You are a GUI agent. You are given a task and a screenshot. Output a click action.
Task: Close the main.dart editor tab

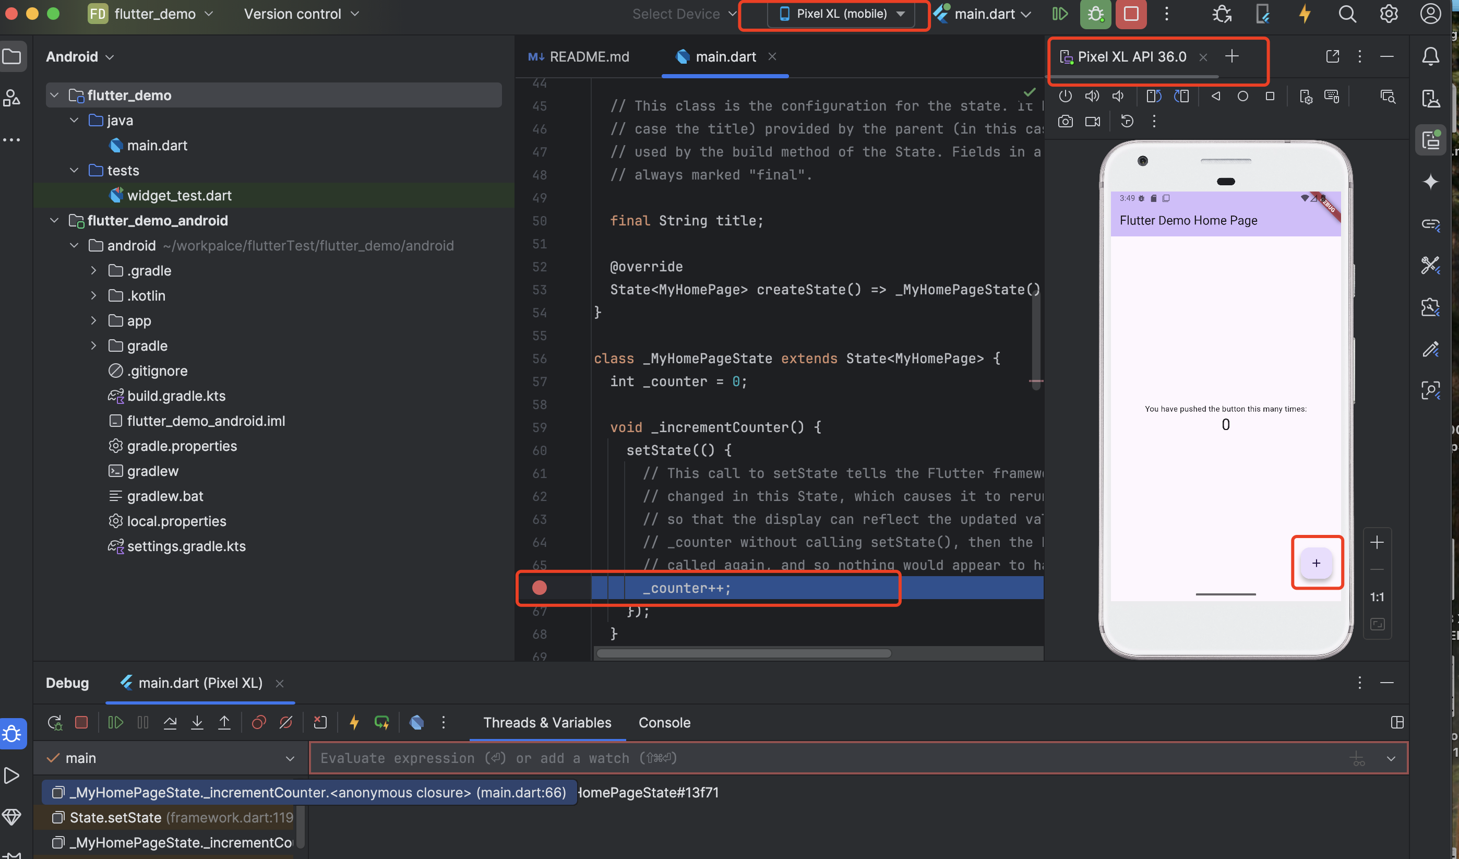(x=772, y=56)
